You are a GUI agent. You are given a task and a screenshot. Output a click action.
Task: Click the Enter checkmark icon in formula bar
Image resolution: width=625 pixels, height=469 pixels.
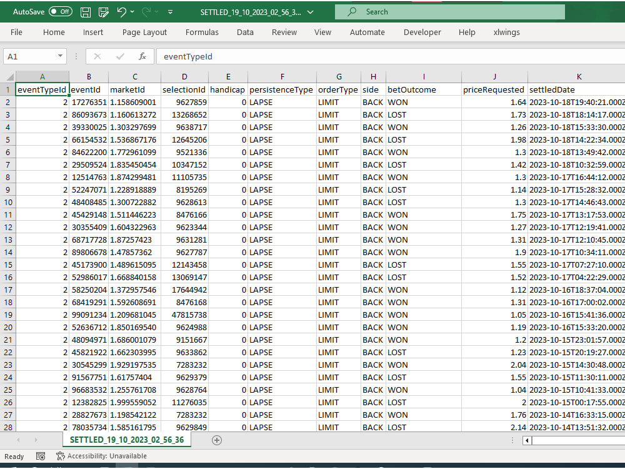[120, 57]
